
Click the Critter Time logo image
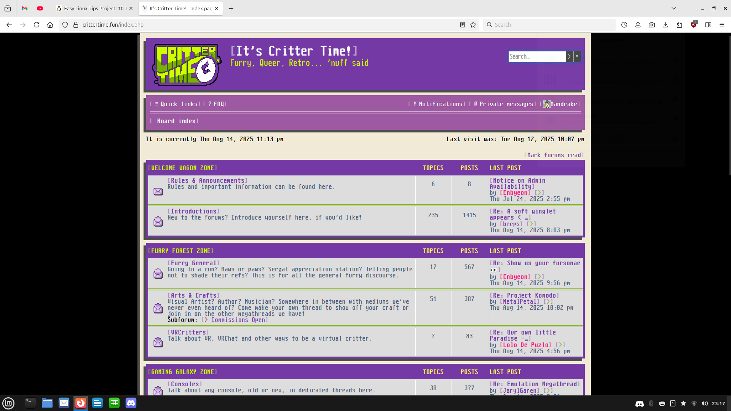point(187,64)
